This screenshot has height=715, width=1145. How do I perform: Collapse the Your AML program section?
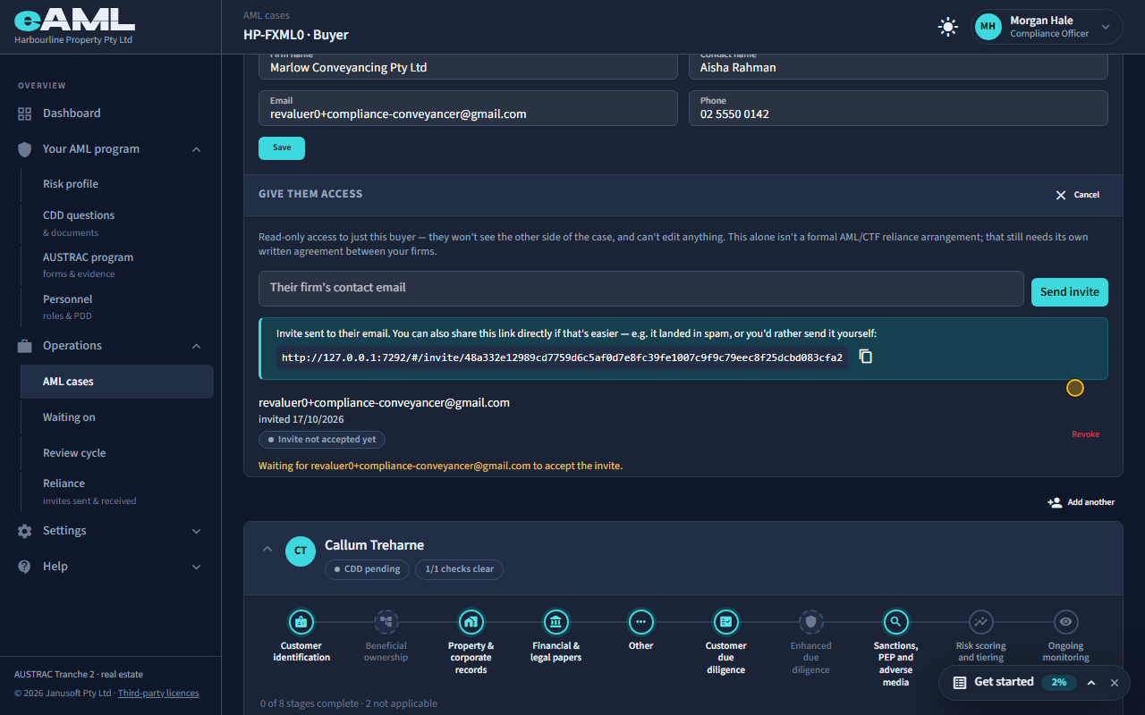tap(196, 149)
